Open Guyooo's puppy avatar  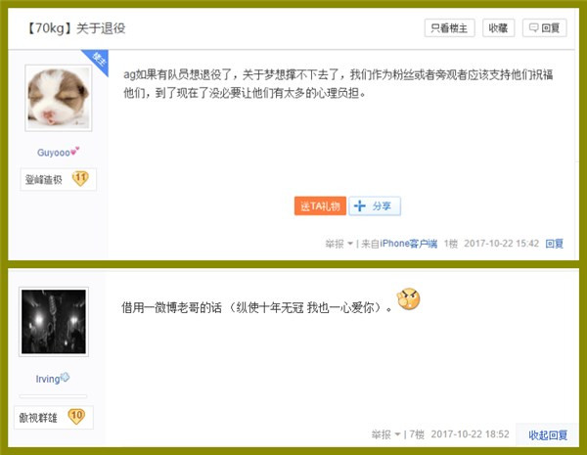coord(59,98)
